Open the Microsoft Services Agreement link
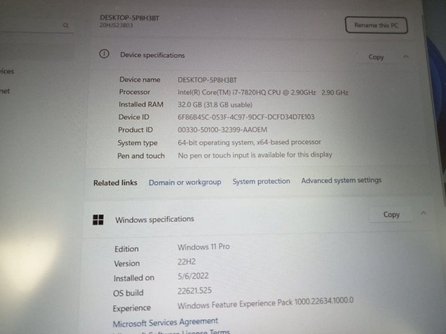The height and width of the screenshot is (334, 446). [165, 322]
